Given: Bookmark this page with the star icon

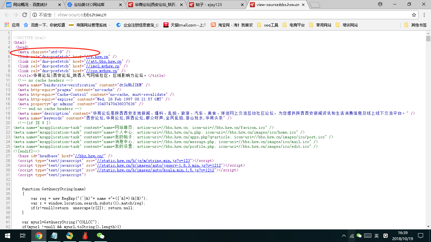Looking at the screenshot, I should [414, 15].
